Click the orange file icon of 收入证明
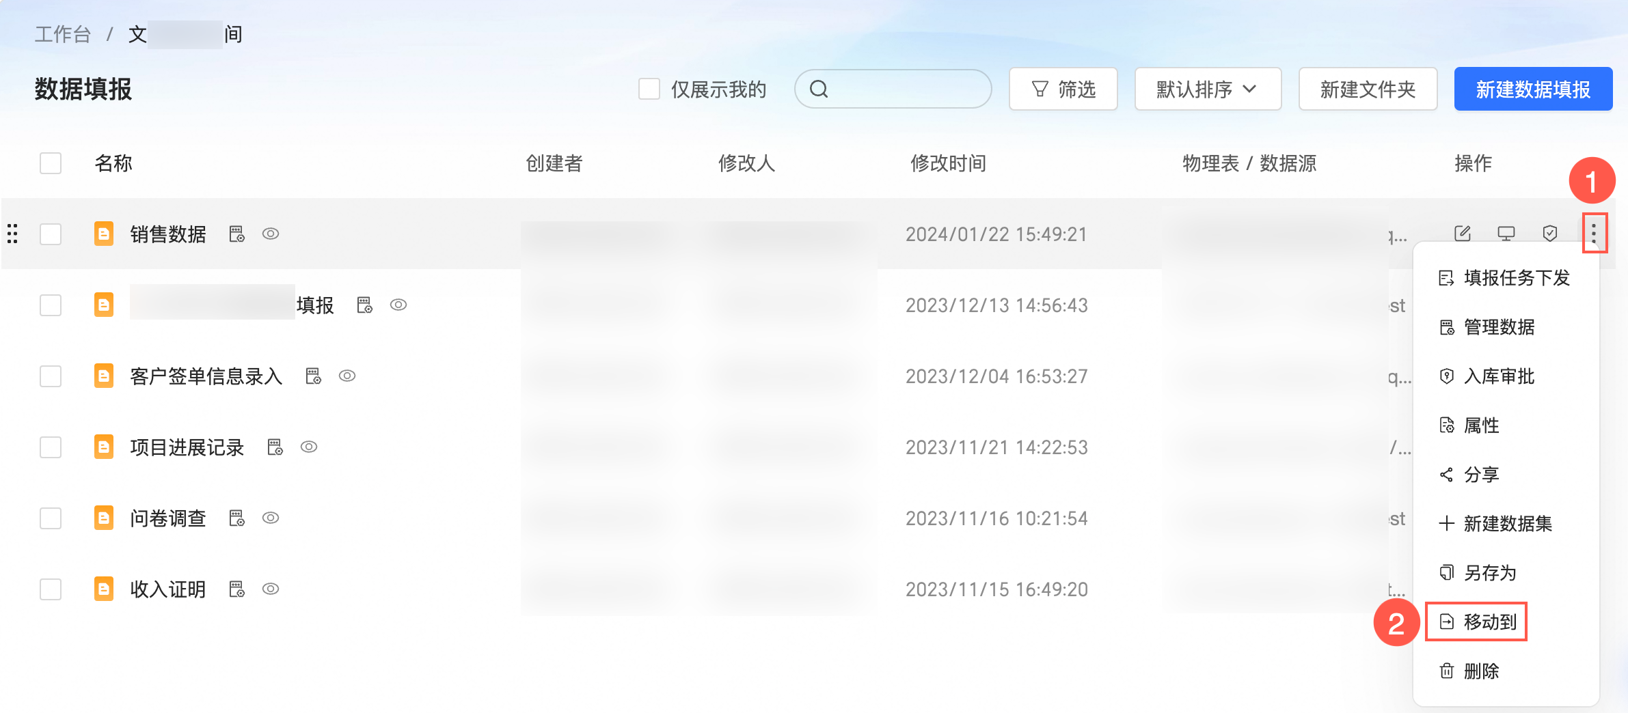The width and height of the screenshot is (1628, 713). tap(104, 589)
